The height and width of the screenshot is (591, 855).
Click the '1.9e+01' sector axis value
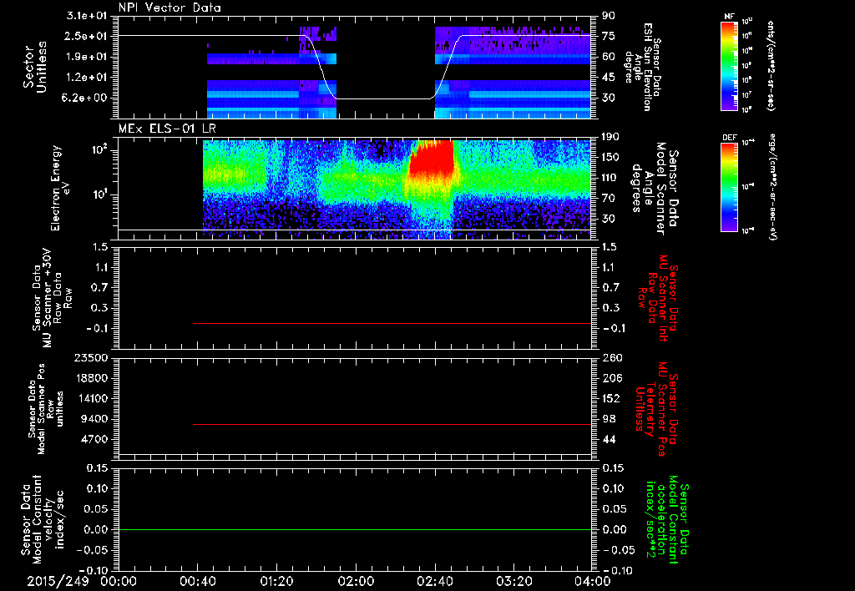(86, 57)
